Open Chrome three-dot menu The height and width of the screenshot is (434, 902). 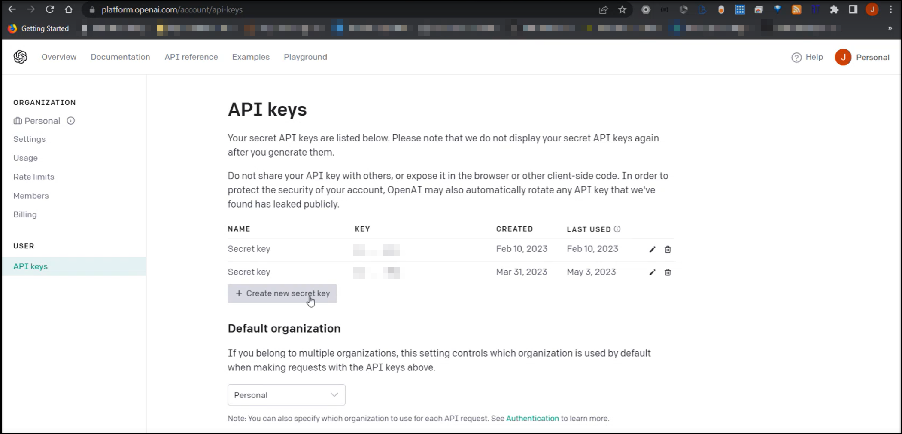click(x=891, y=9)
